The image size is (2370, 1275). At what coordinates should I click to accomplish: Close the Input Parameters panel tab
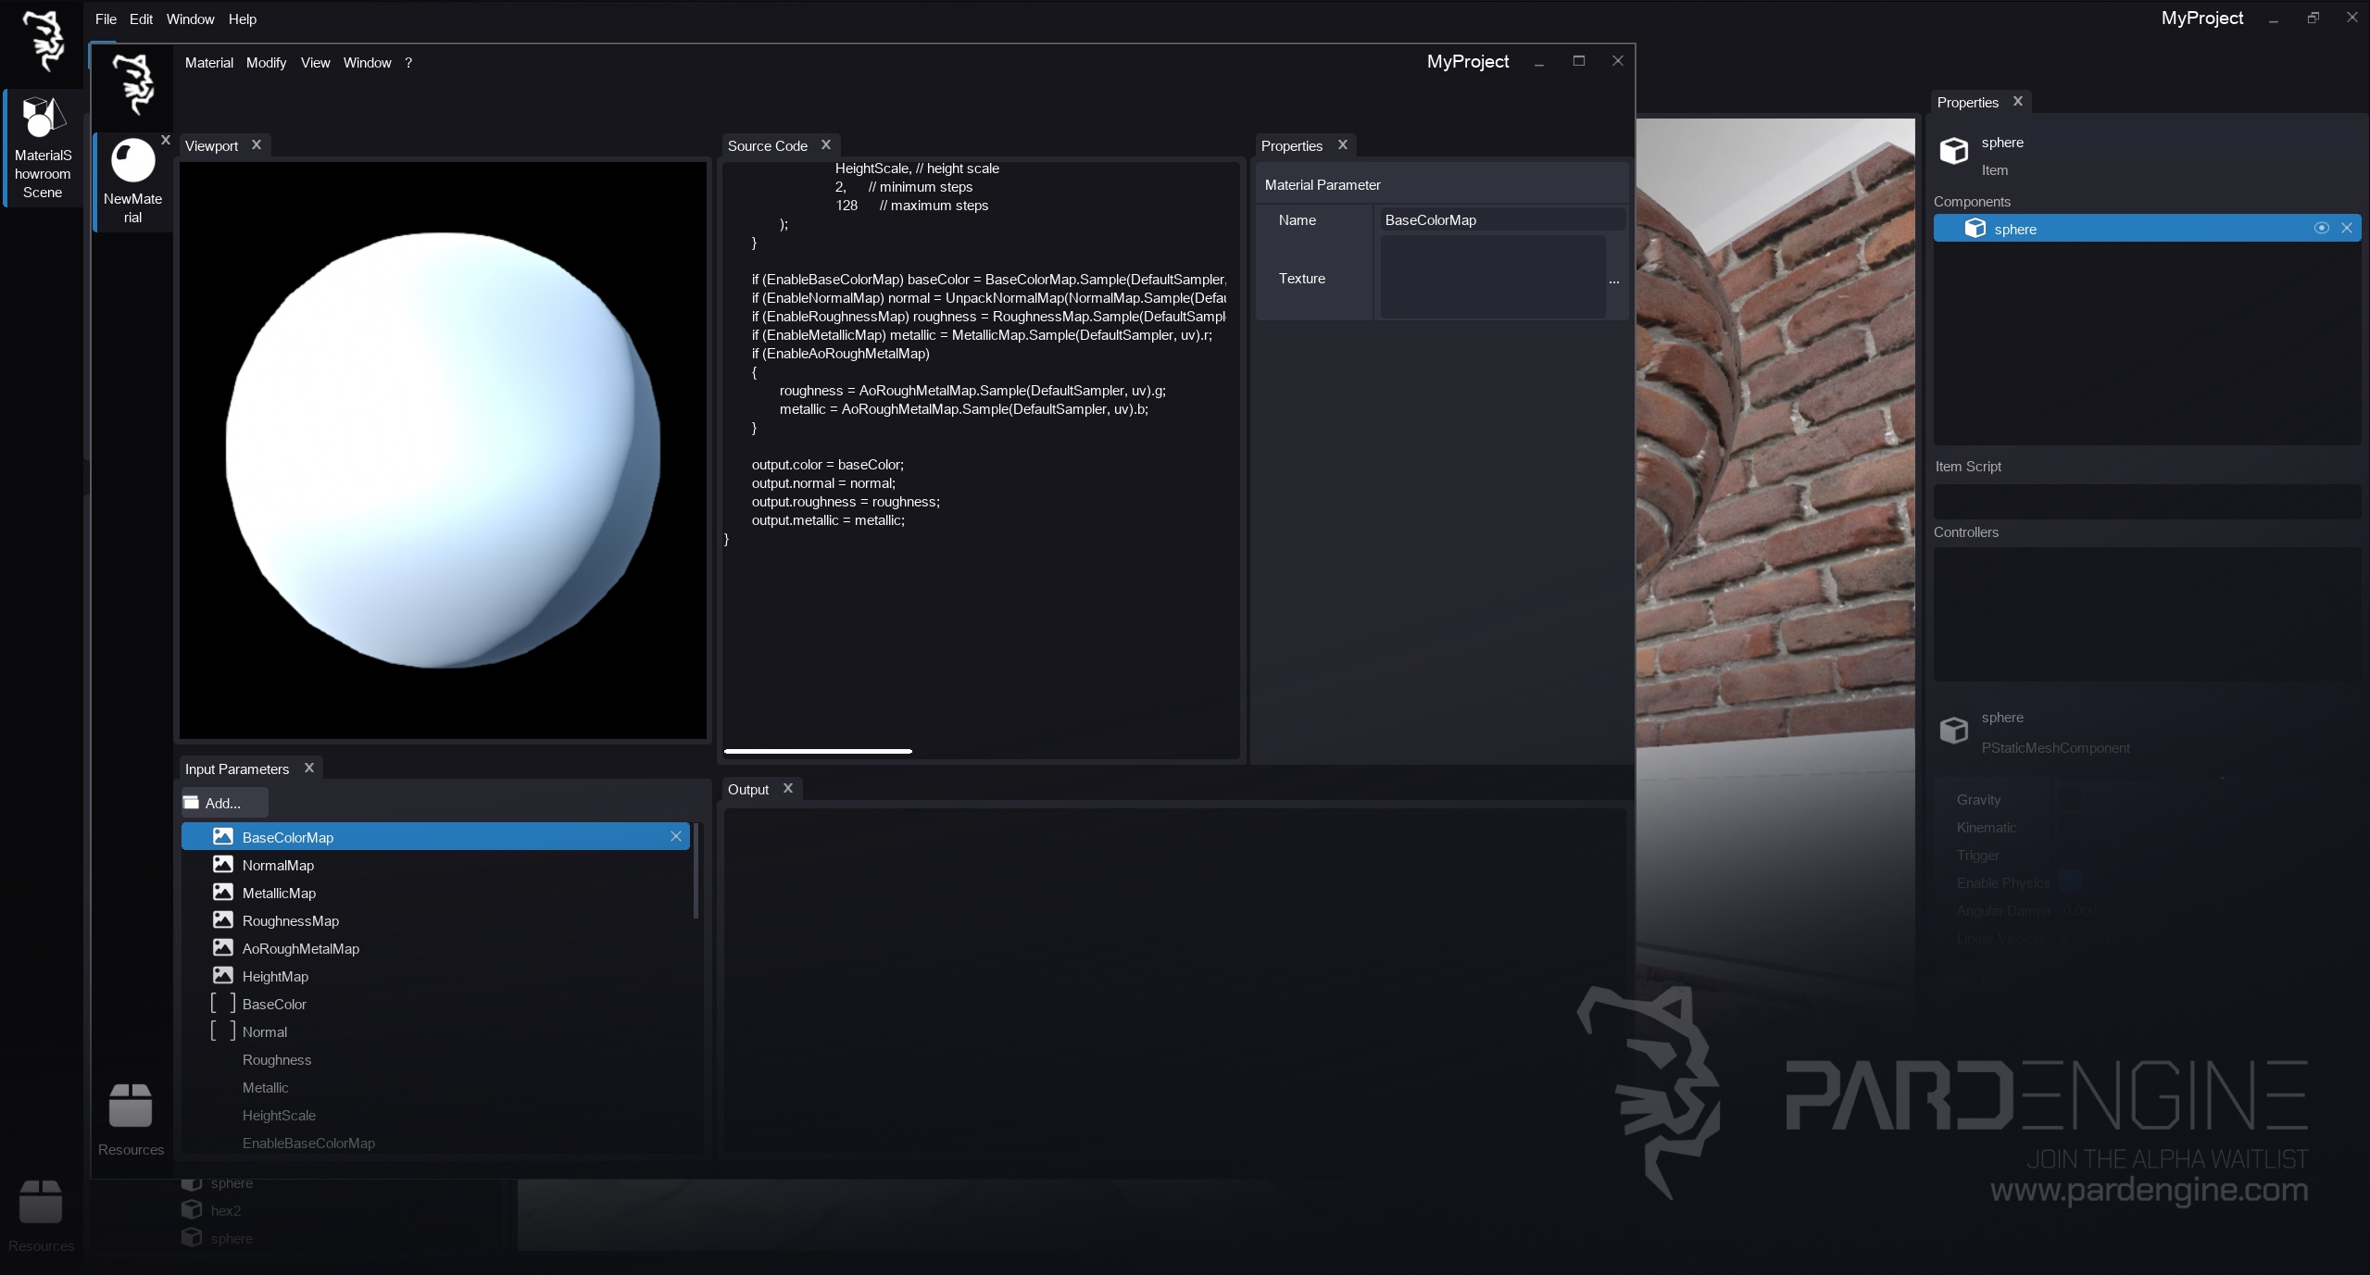309,768
